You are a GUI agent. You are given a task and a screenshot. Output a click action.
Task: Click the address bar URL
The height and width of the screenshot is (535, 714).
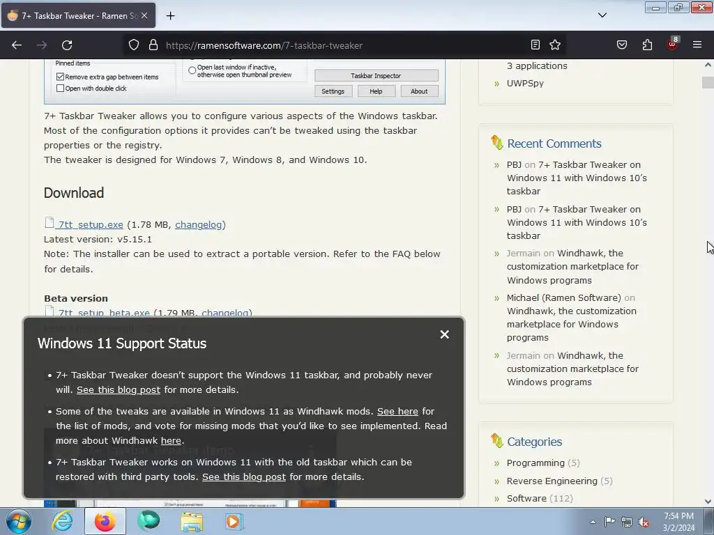pos(264,45)
